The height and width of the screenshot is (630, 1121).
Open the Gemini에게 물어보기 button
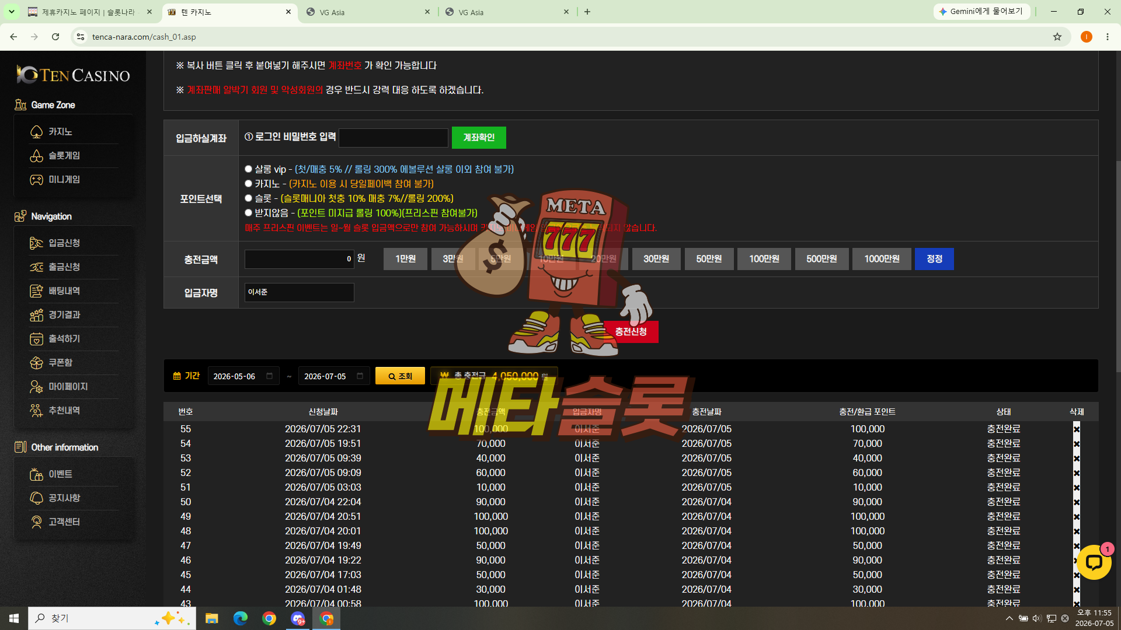pos(981,12)
